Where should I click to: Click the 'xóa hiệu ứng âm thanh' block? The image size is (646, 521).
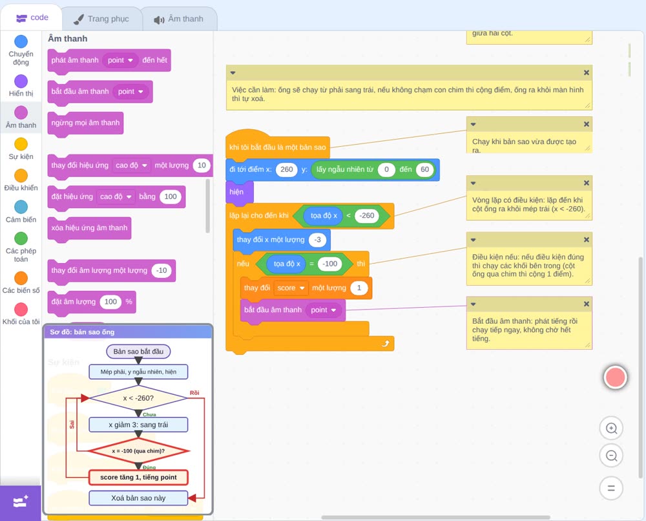point(89,228)
